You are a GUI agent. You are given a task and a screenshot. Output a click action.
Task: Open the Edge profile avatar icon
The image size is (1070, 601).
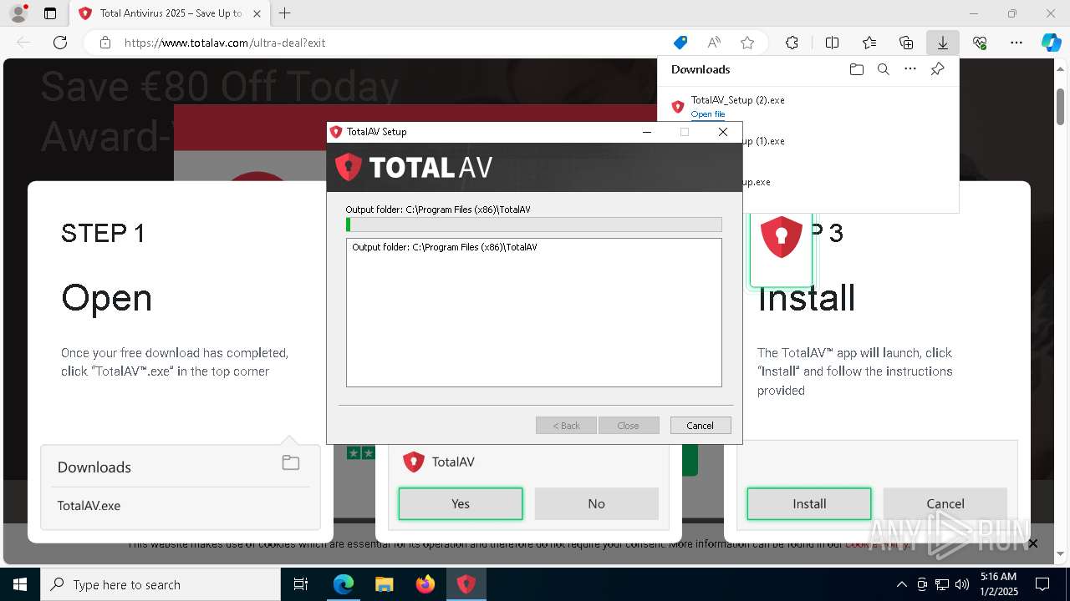[18, 13]
